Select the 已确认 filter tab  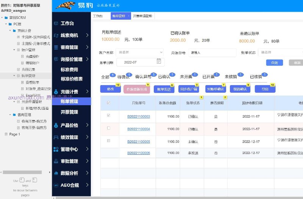coord(164,77)
